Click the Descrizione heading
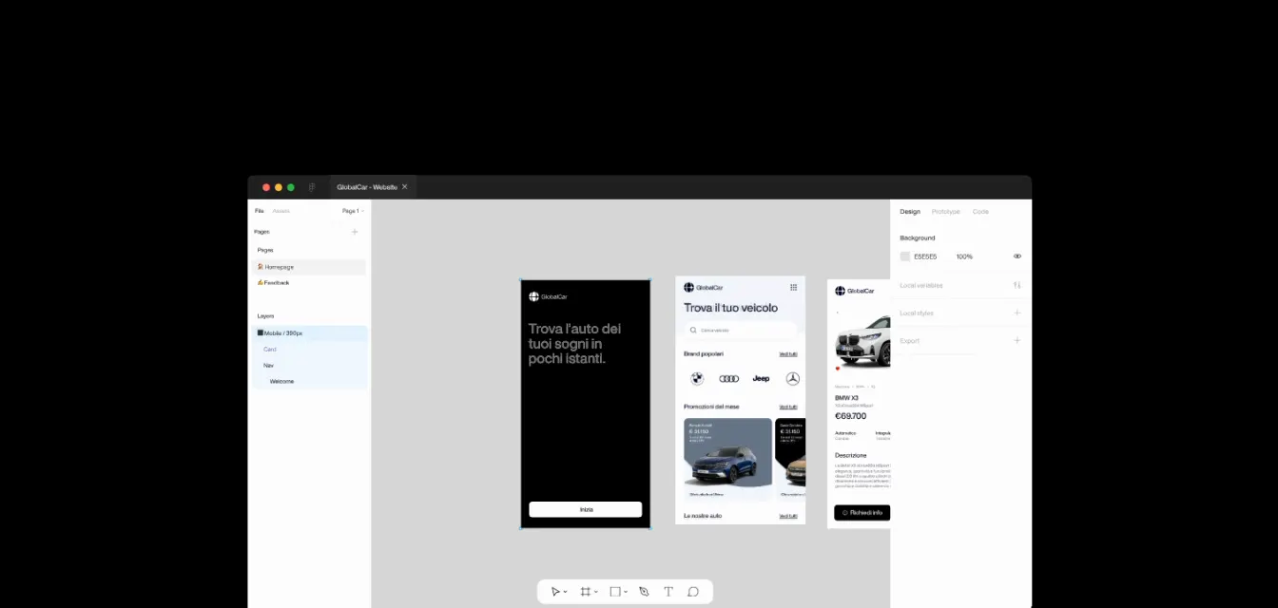1278x608 pixels. point(851,455)
